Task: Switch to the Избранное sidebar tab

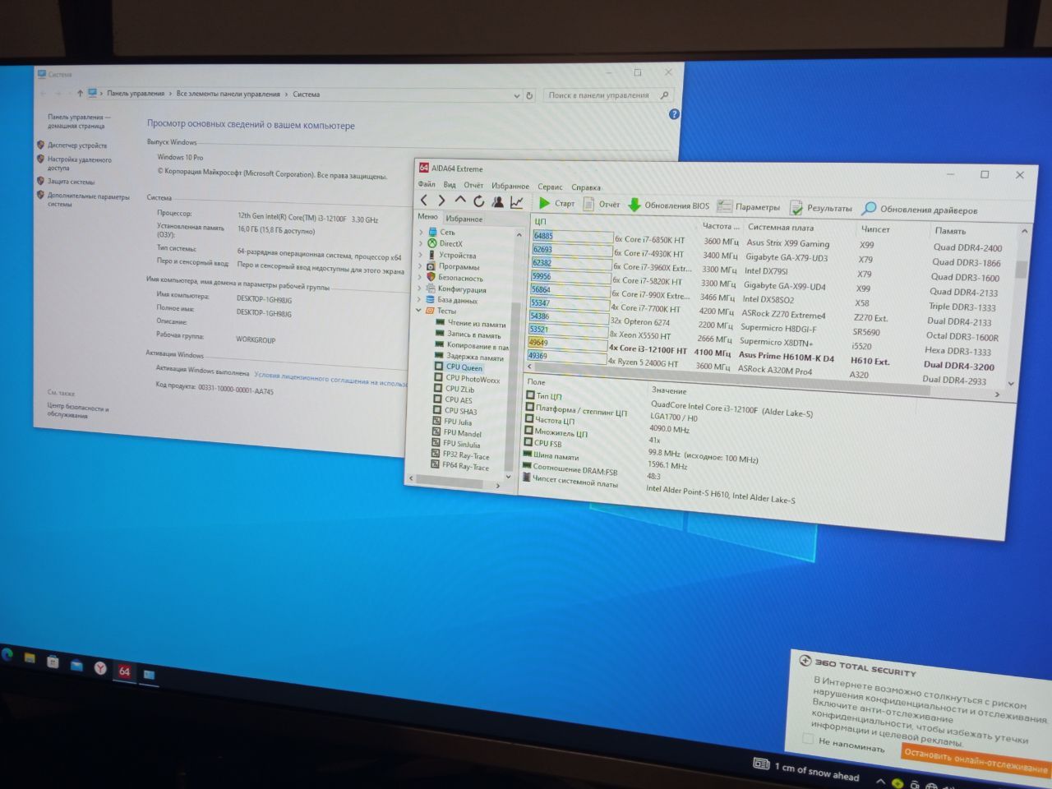Action: coord(464,219)
